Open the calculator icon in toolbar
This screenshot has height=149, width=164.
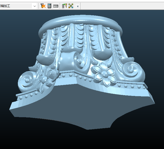click(49, 6)
